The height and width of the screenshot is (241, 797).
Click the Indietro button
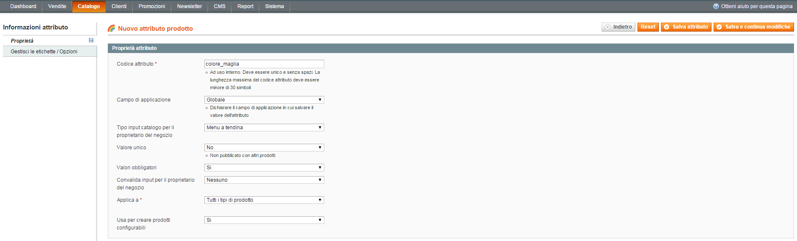coord(618,27)
